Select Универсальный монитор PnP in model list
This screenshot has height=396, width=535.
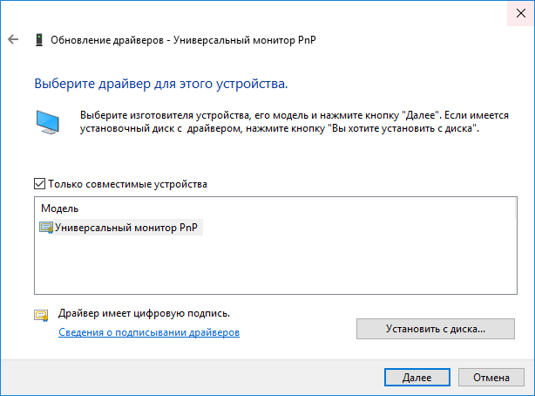(x=126, y=228)
